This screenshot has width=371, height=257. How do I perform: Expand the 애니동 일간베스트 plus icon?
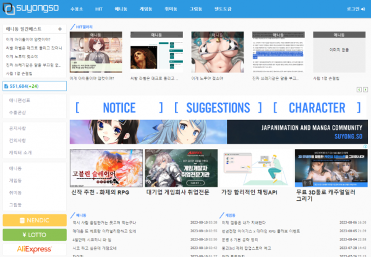coord(59,29)
